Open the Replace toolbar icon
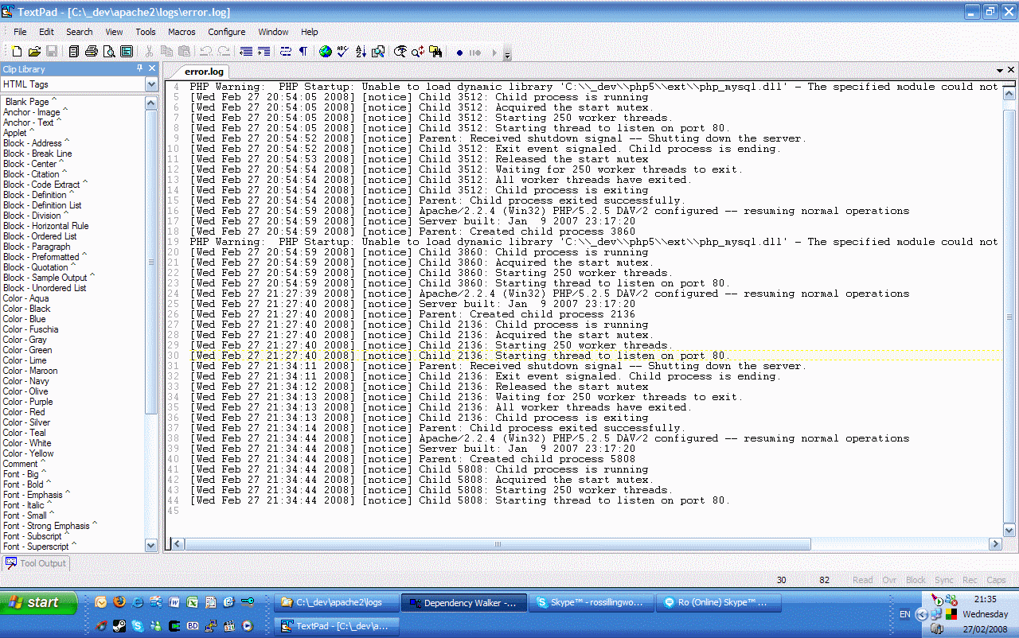This screenshot has height=638, width=1019. click(418, 52)
